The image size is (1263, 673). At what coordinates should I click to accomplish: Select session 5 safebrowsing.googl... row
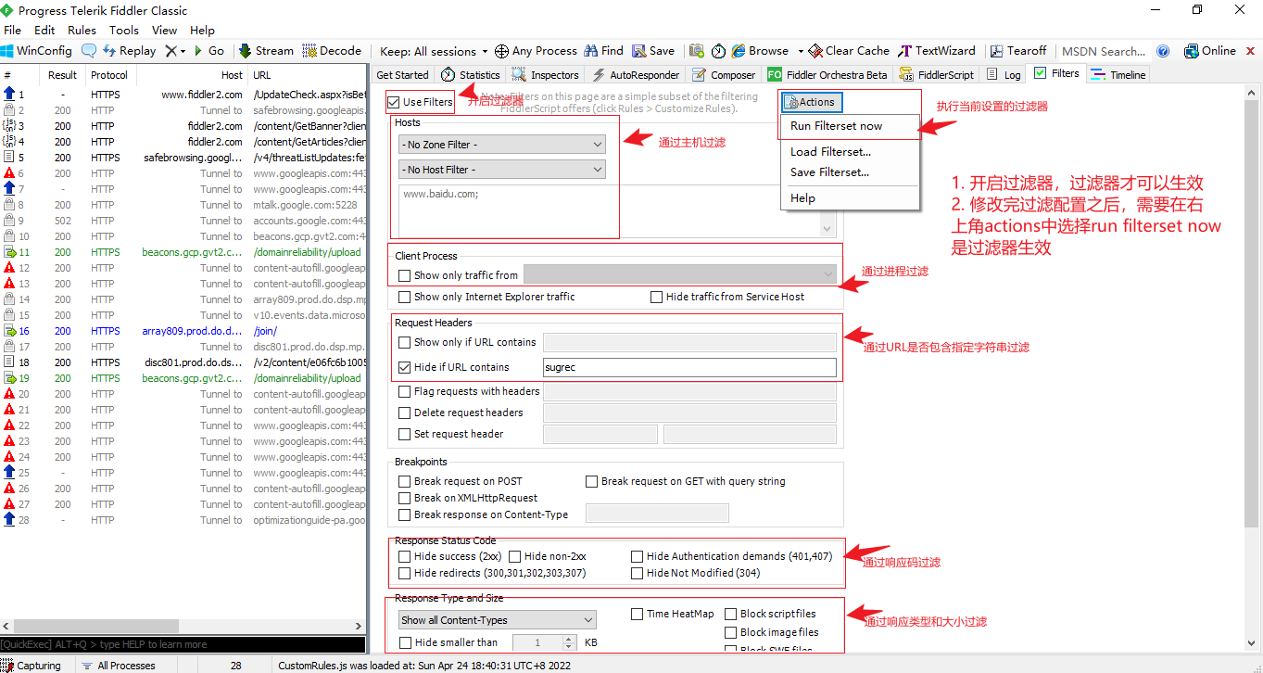point(184,158)
